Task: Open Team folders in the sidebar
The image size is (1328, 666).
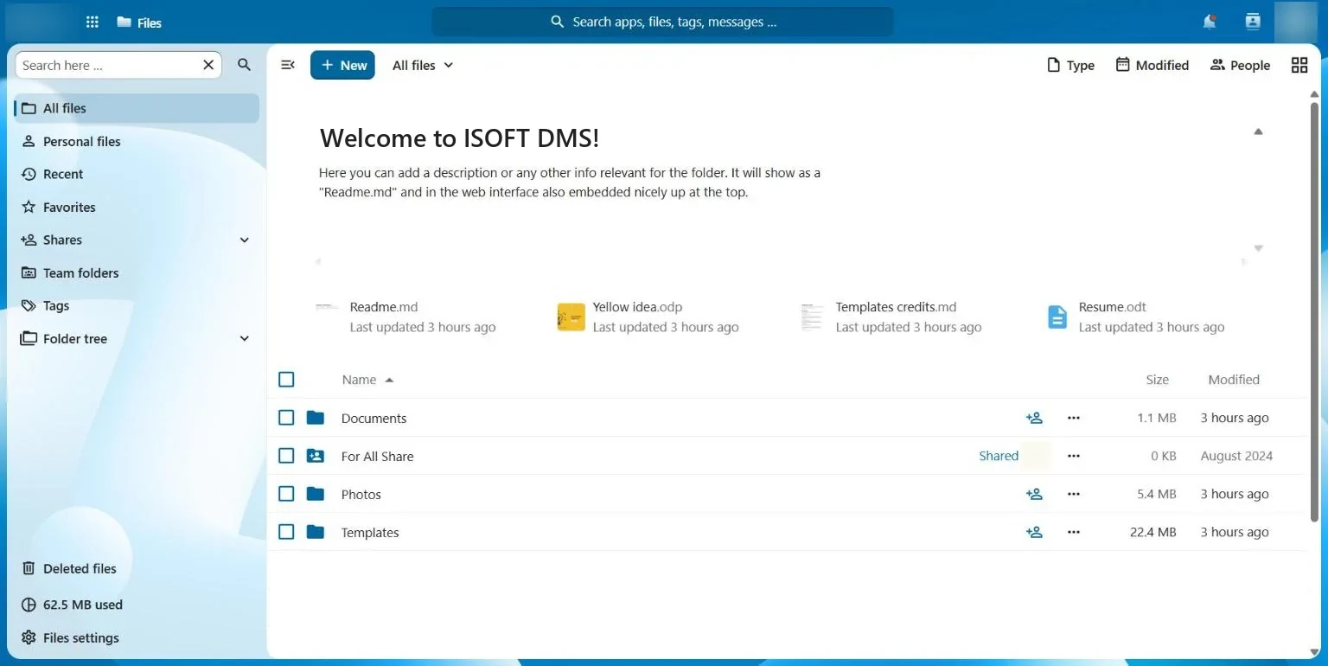Action: pos(137,272)
